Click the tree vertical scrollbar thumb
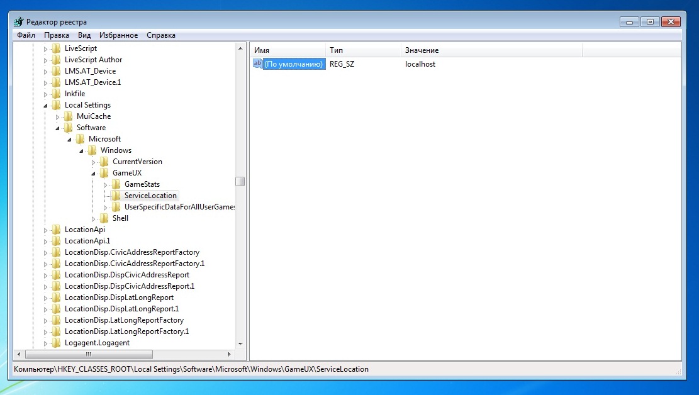Viewport: 699px width, 395px height. click(x=240, y=181)
